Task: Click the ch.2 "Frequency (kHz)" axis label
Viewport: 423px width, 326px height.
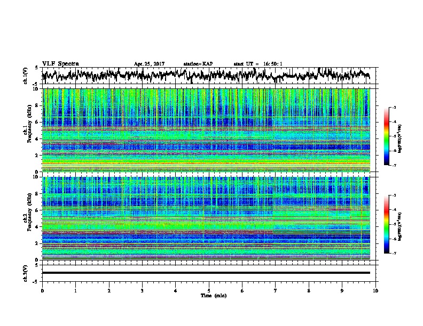Action: (29, 212)
